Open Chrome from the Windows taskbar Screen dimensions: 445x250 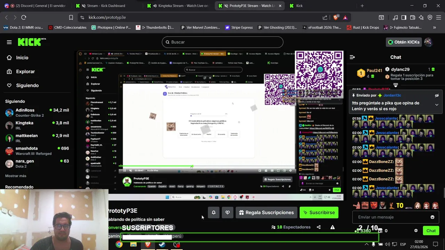119,244
